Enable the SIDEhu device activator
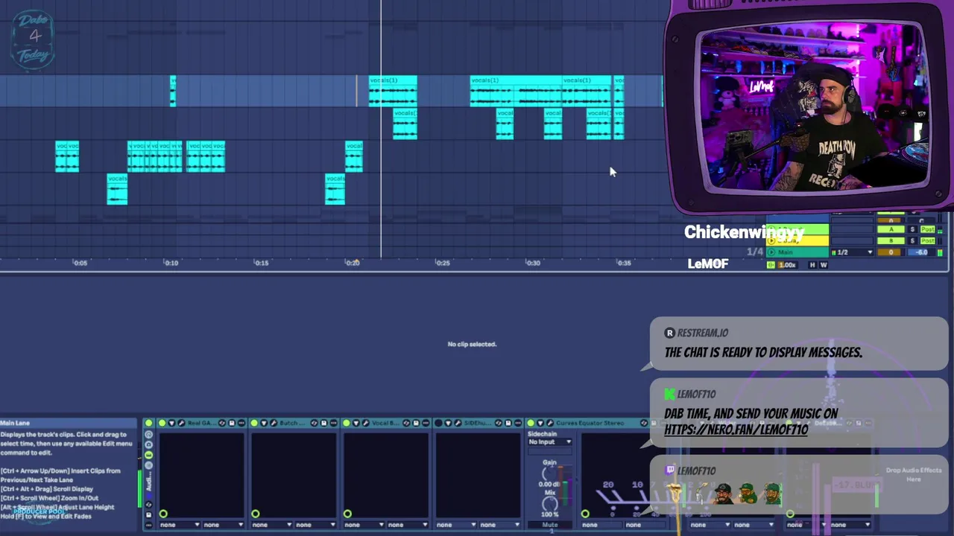 439,423
